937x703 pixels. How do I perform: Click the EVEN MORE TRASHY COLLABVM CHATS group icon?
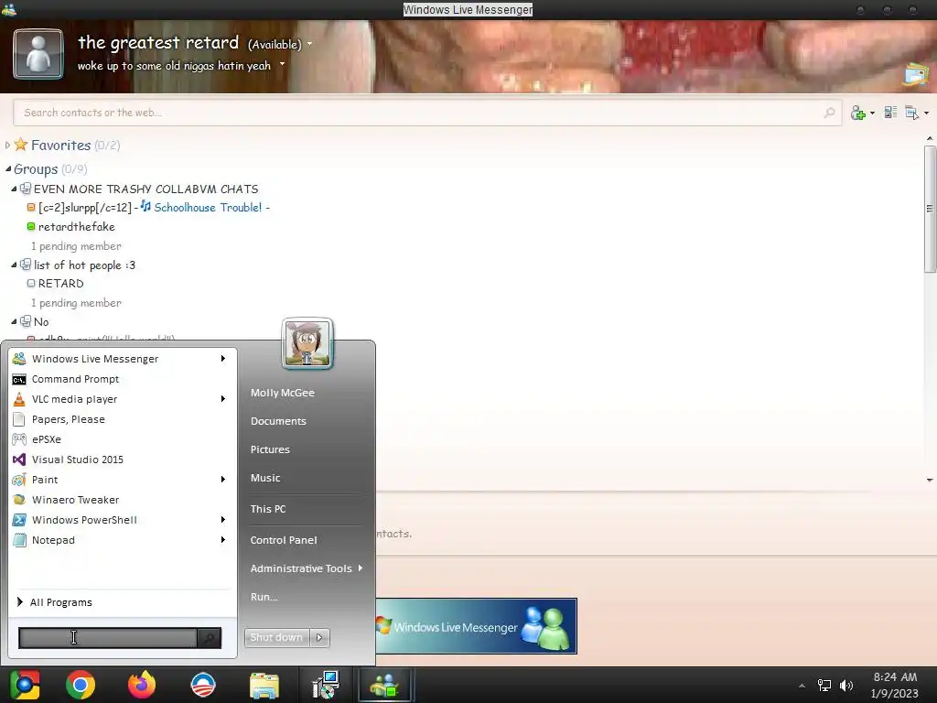coord(26,189)
